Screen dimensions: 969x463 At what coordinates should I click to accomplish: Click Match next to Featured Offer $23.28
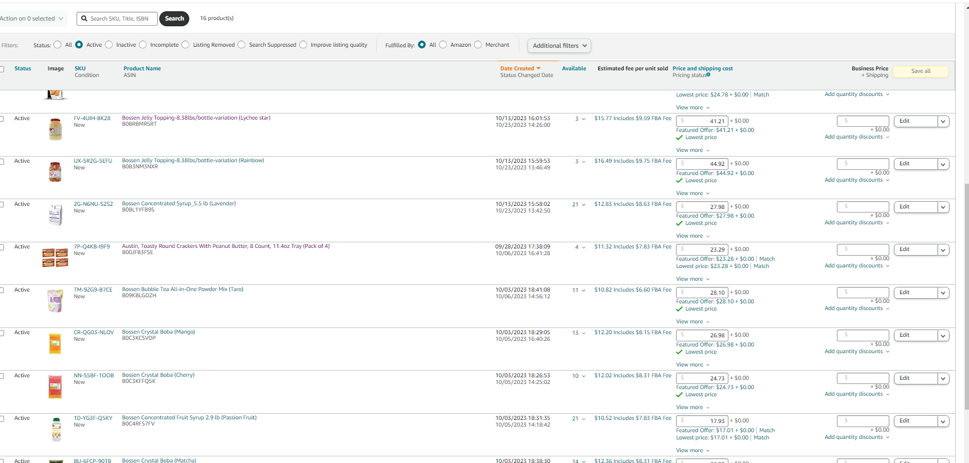click(767, 259)
